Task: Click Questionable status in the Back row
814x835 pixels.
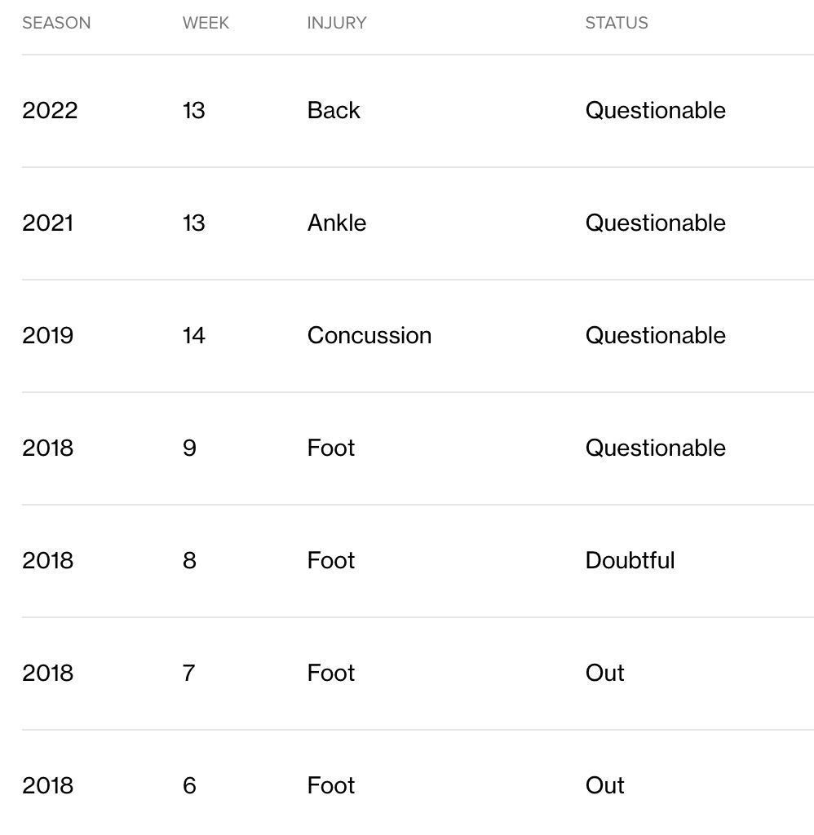Action: tap(655, 110)
